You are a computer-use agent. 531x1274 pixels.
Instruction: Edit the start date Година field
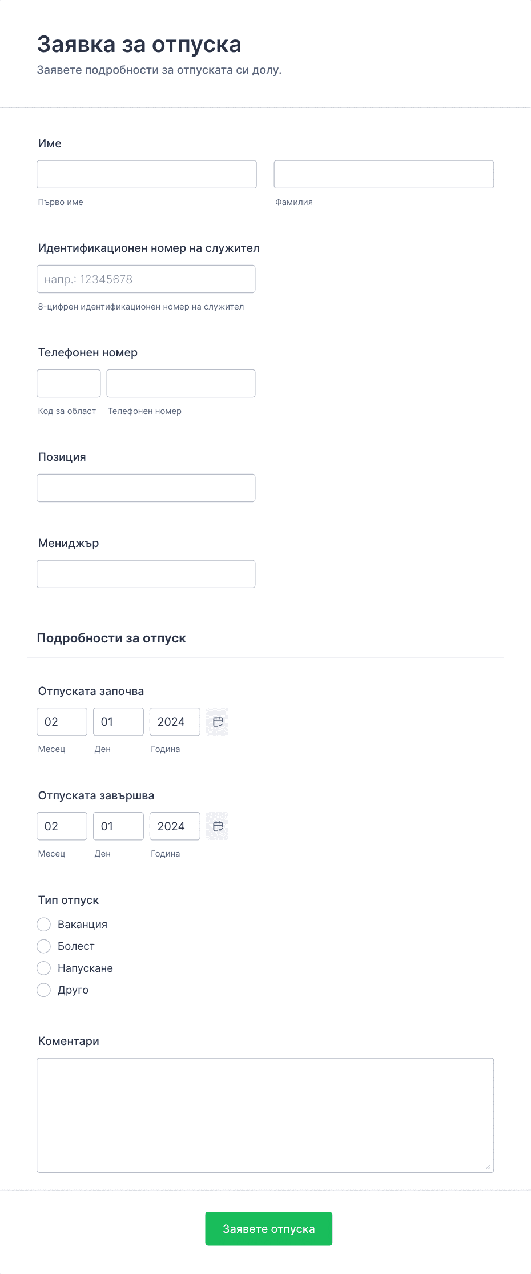[x=175, y=722]
